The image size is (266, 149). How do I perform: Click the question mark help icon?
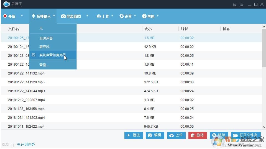coord(144,16)
